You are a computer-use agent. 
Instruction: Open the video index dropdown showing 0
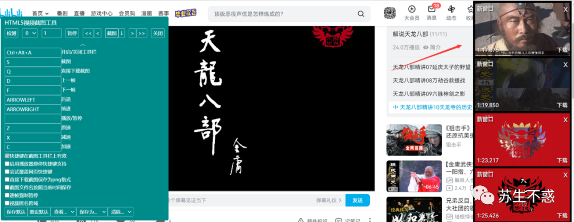(x=30, y=33)
